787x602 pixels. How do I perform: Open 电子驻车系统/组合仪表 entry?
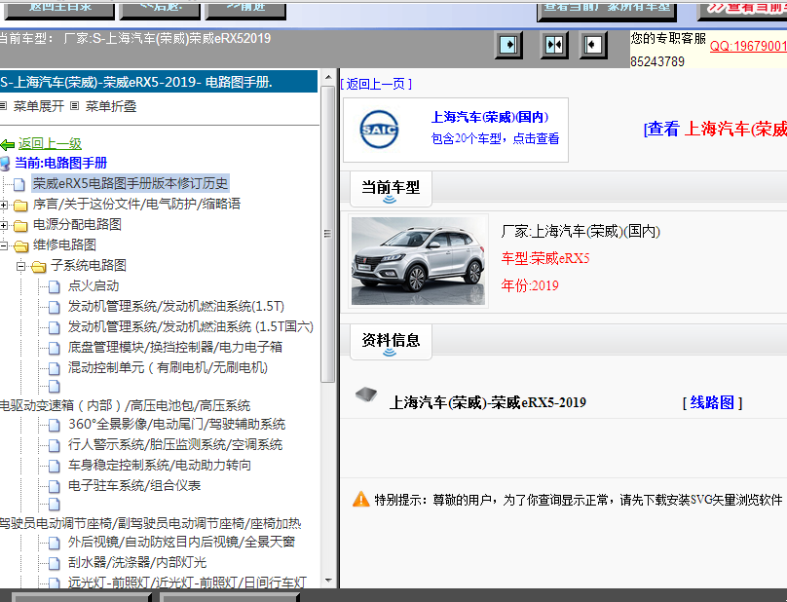click(x=134, y=485)
